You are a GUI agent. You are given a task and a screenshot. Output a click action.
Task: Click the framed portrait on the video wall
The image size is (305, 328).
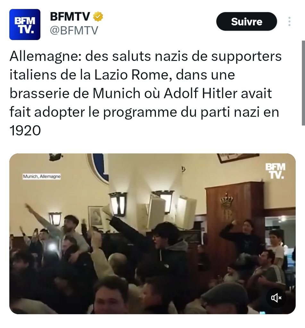click(x=96, y=217)
